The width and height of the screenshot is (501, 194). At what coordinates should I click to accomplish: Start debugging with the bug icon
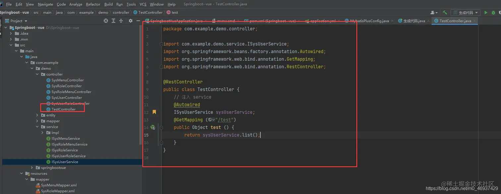point(493,12)
